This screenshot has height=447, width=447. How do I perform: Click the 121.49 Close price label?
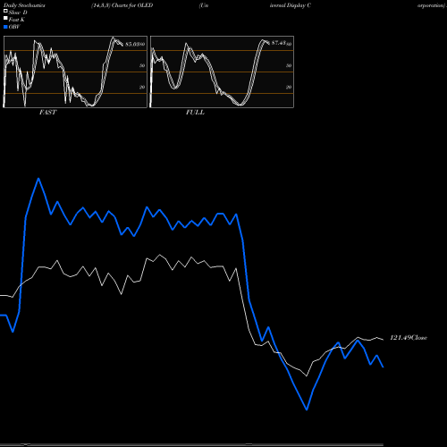tap(409, 338)
